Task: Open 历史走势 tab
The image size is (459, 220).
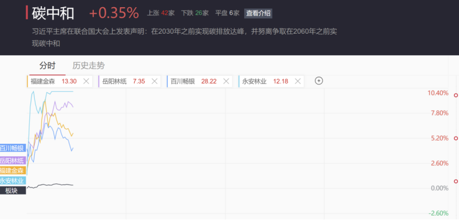Action: 89,66
